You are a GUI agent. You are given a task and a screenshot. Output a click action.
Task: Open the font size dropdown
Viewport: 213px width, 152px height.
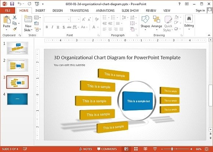pyautogui.click(x=79, y=20)
